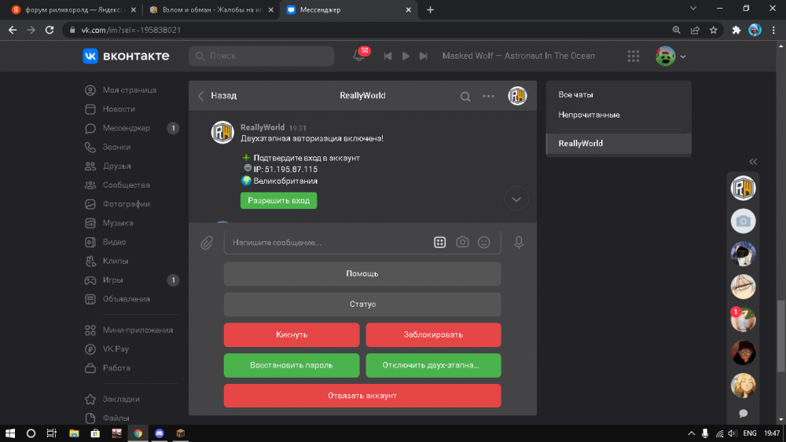786x442 pixels.
Task: Open Chrome extensions puzzle icon
Action: pyautogui.click(x=736, y=31)
